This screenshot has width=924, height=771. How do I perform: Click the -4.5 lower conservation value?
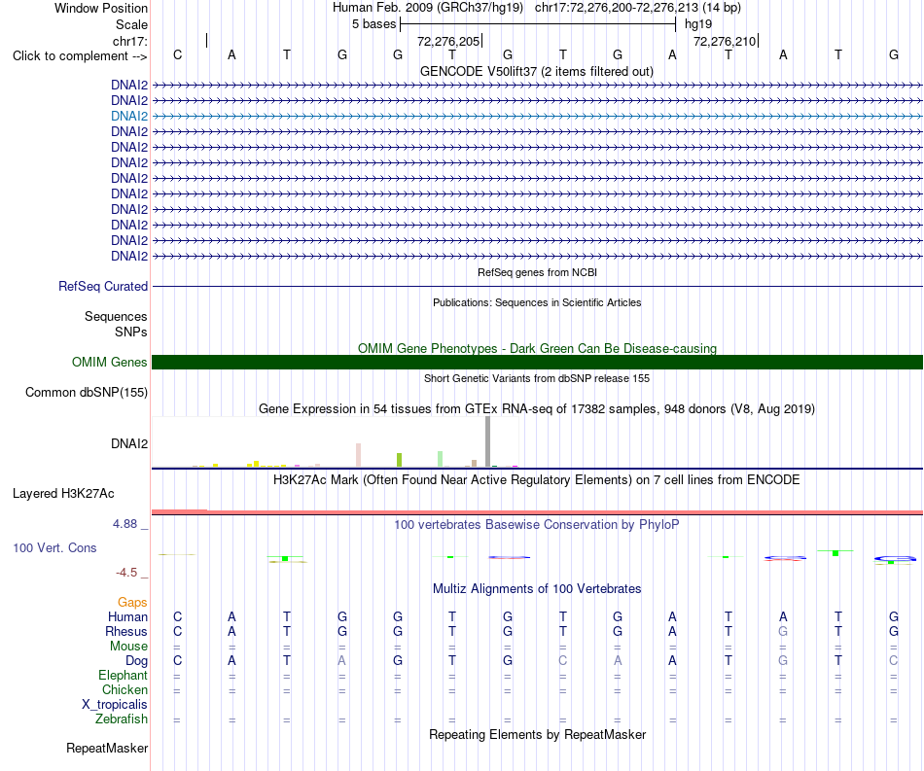pos(126,573)
